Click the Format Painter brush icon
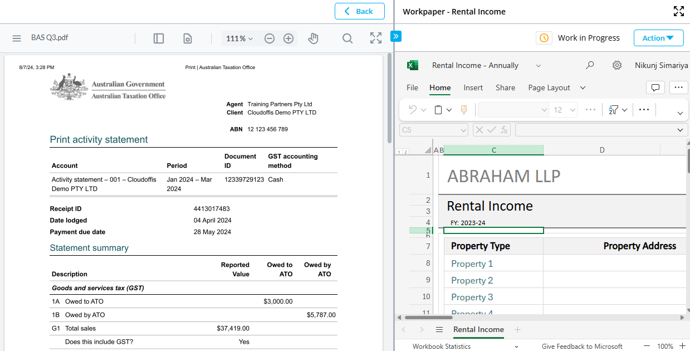 pyautogui.click(x=463, y=110)
